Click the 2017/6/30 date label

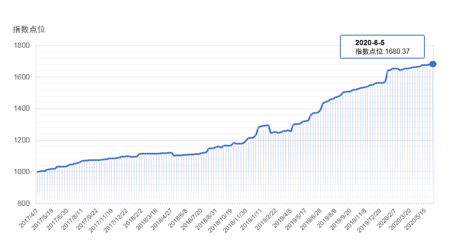coord(57,219)
